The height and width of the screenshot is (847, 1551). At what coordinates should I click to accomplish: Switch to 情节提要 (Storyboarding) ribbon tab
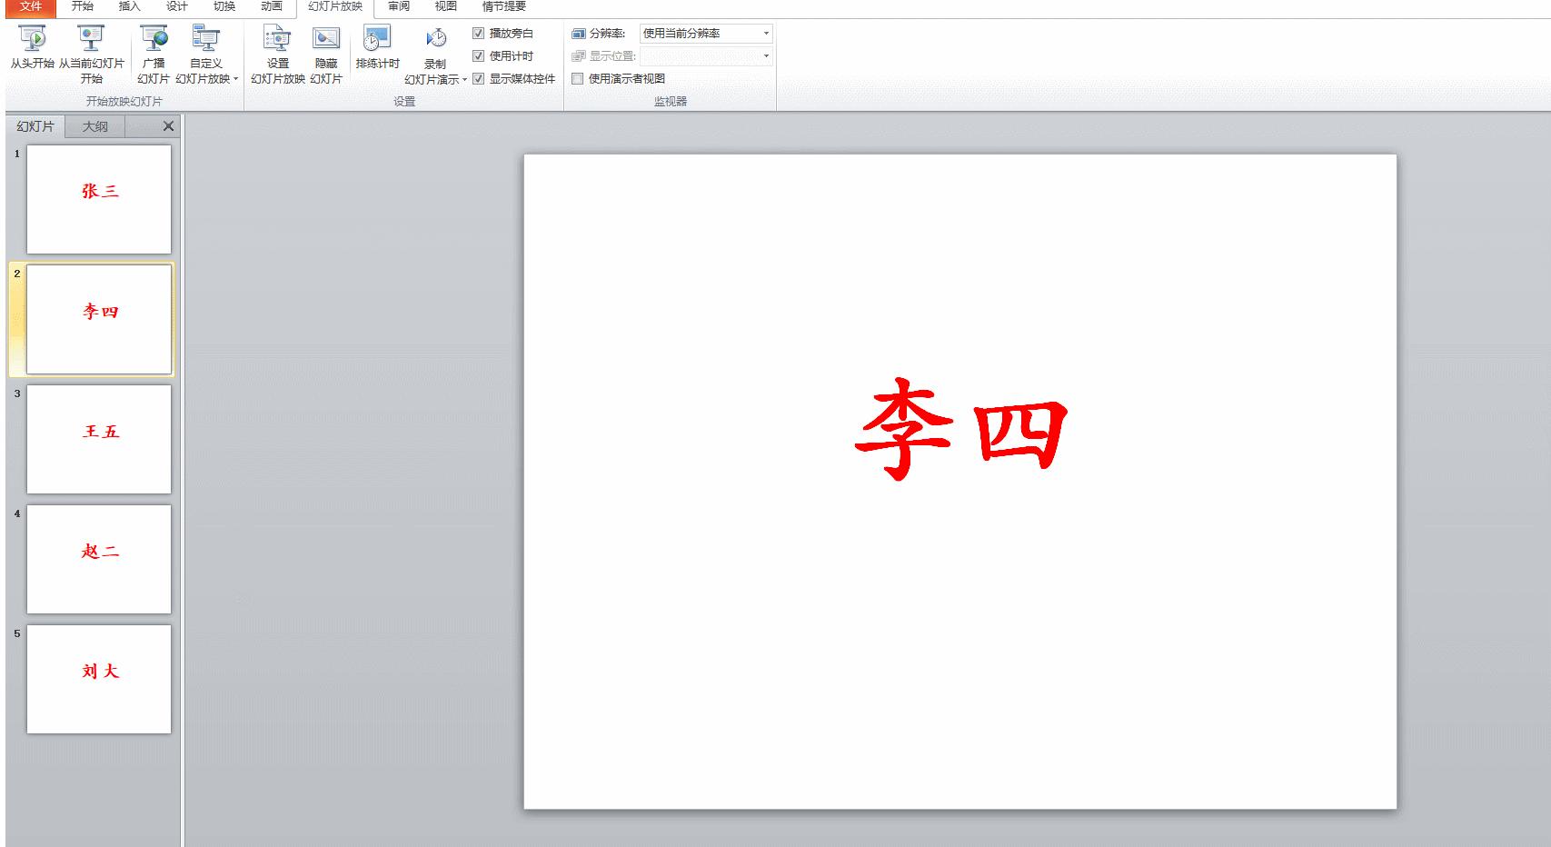[504, 7]
